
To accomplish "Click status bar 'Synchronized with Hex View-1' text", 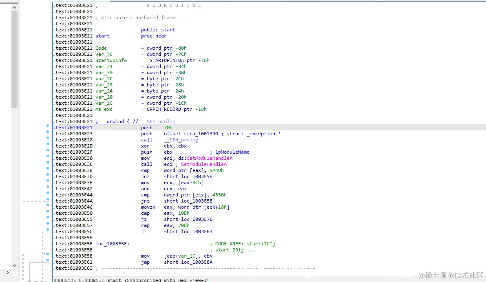I will click(x=167, y=280).
